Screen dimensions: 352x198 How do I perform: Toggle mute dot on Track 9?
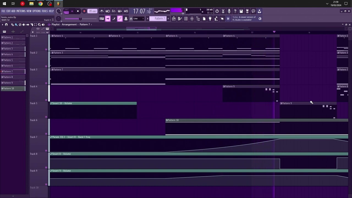(x=46, y=184)
